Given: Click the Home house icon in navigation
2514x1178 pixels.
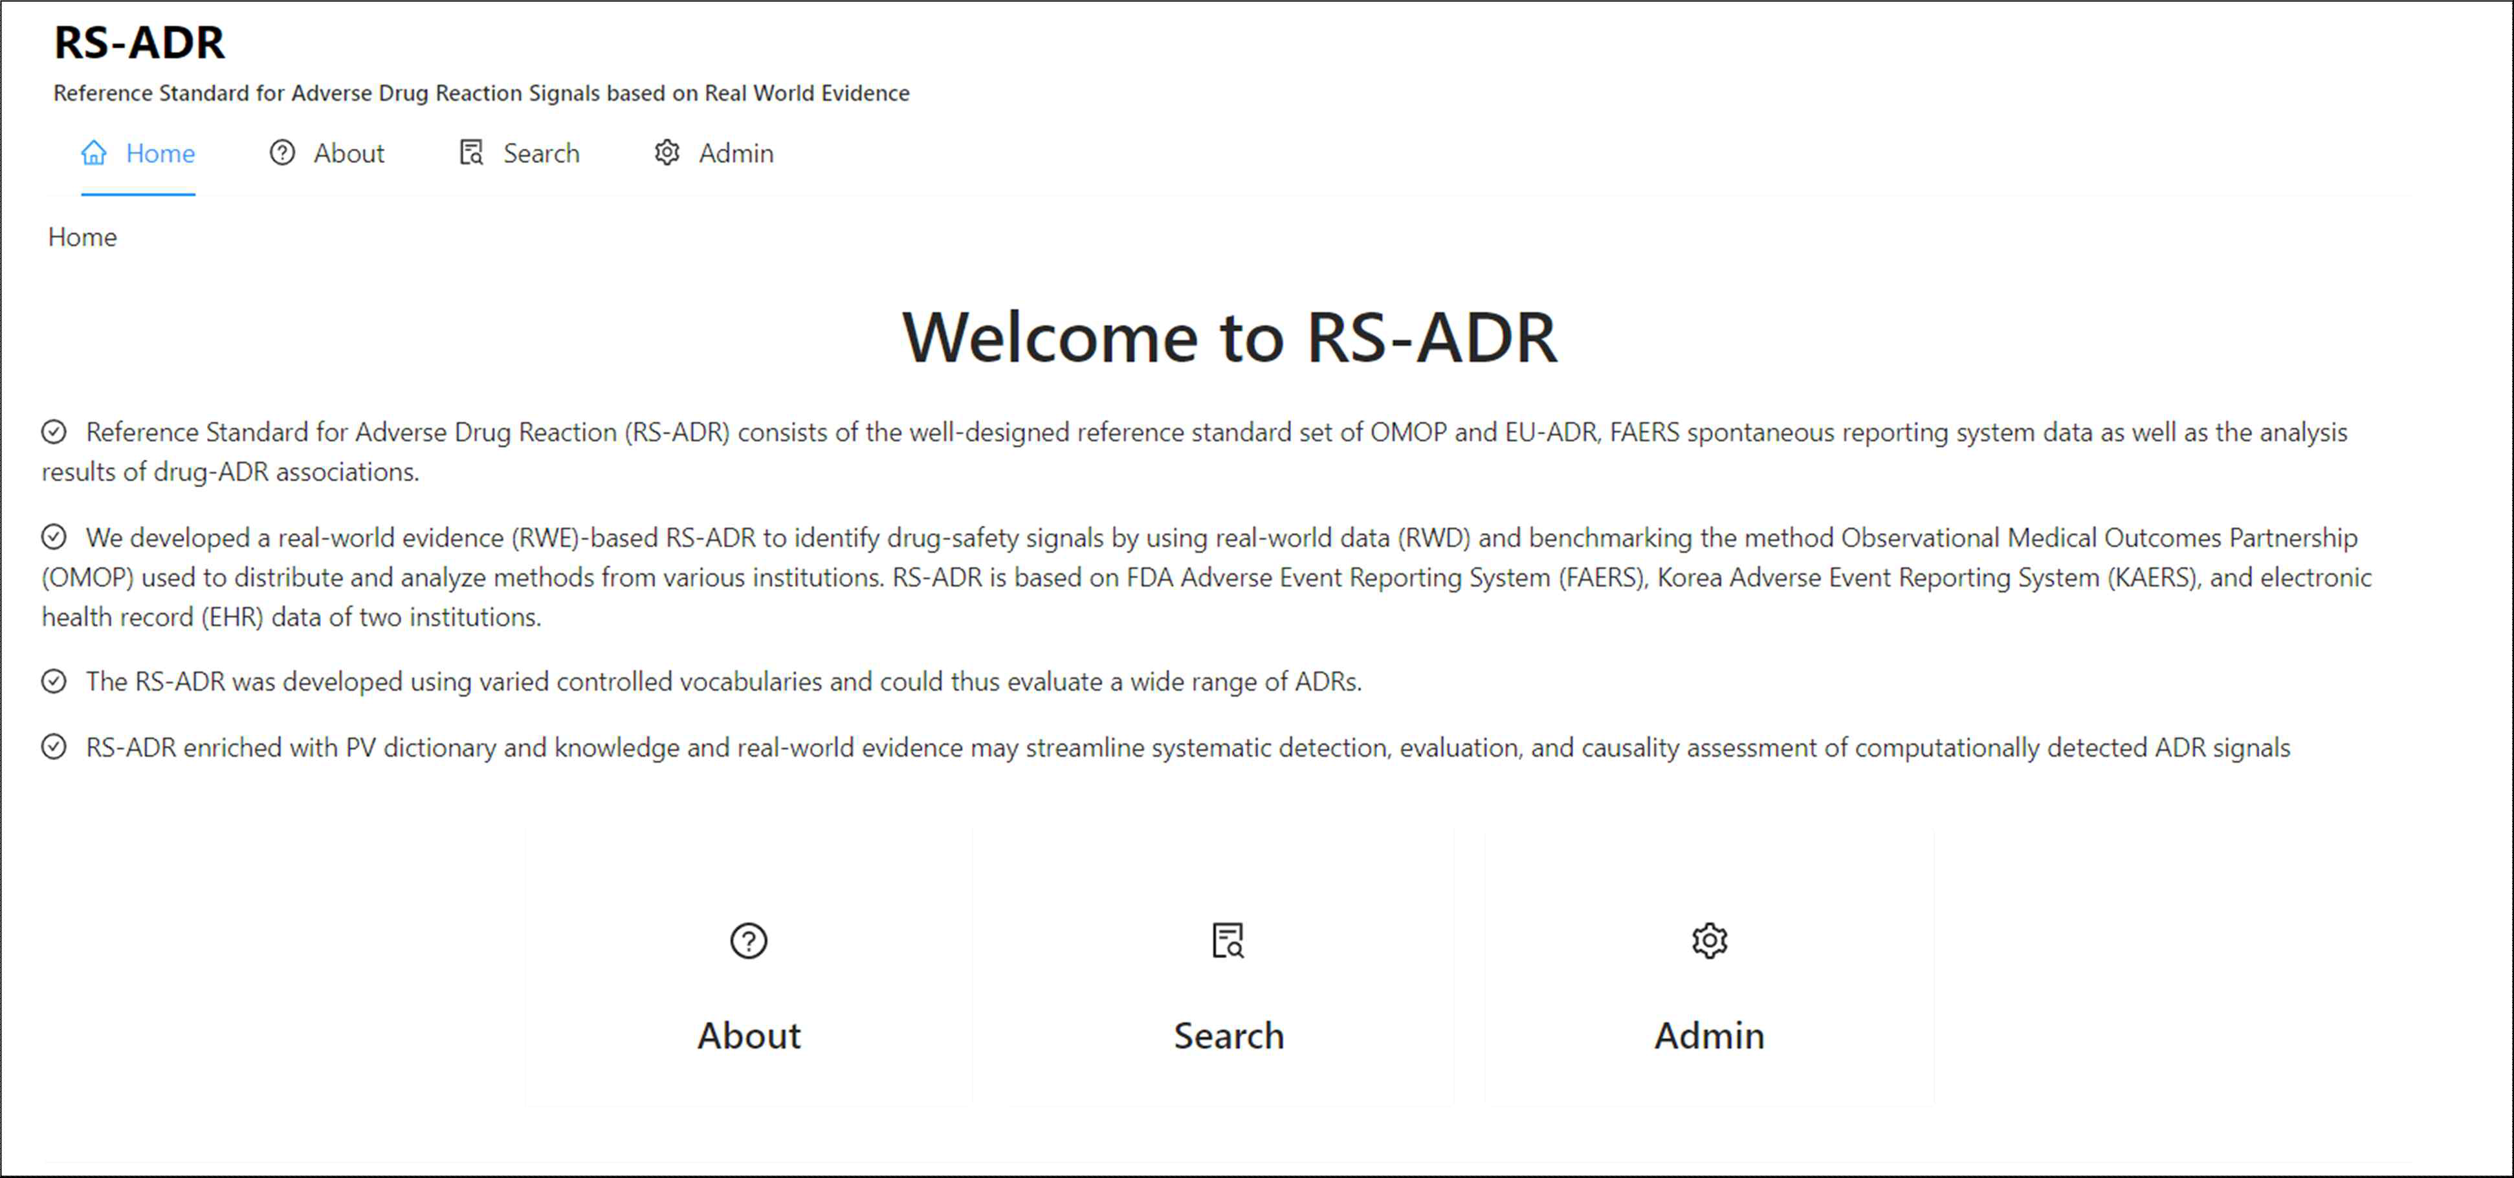Looking at the screenshot, I should [94, 153].
